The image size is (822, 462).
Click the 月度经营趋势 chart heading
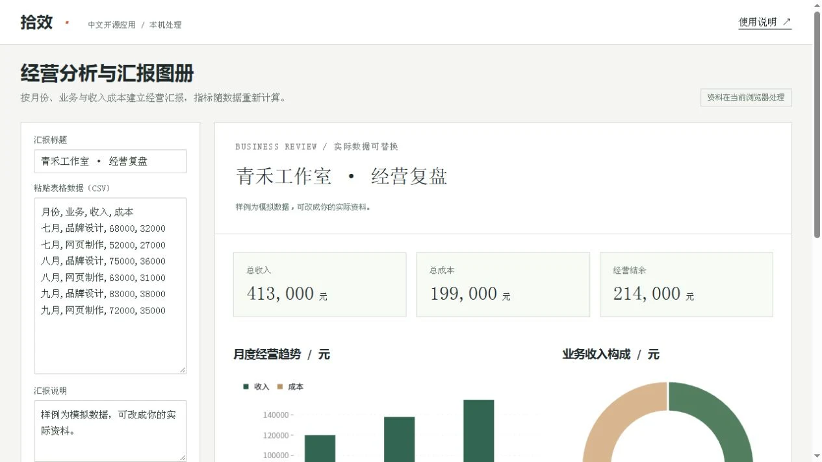coord(281,354)
